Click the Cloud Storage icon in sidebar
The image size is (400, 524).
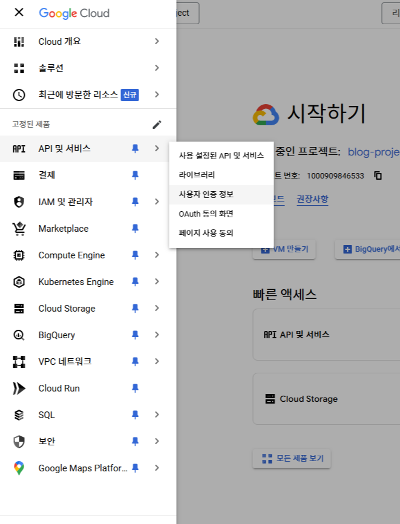pyautogui.click(x=19, y=309)
